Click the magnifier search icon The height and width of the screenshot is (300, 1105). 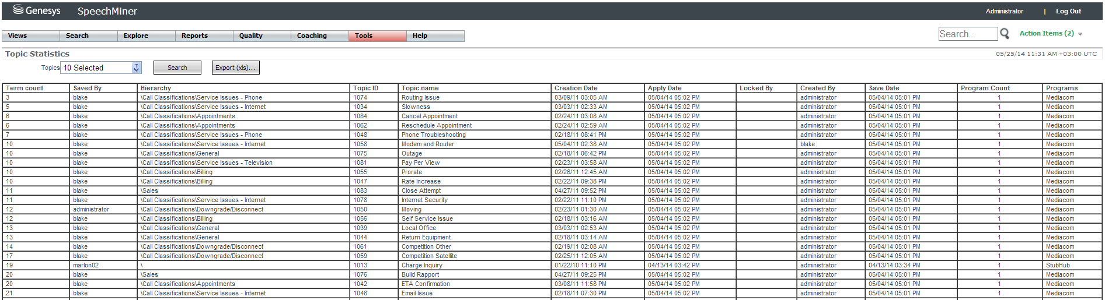coord(1005,34)
